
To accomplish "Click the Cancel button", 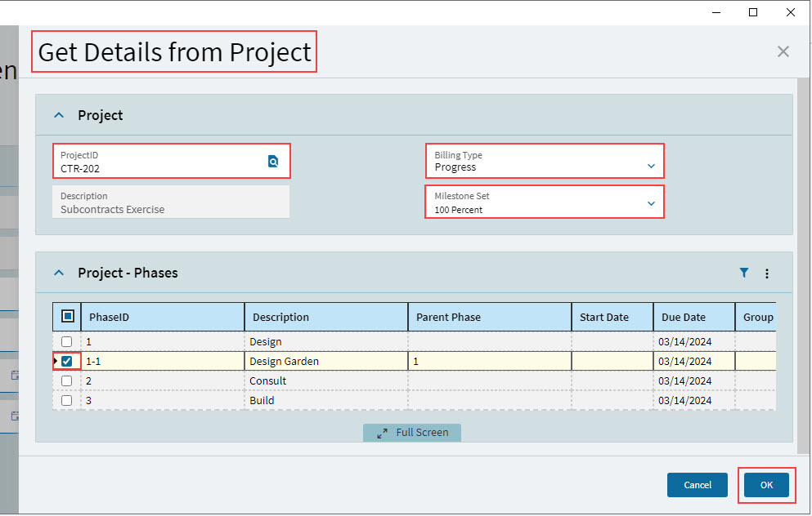I will [x=697, y=485].
